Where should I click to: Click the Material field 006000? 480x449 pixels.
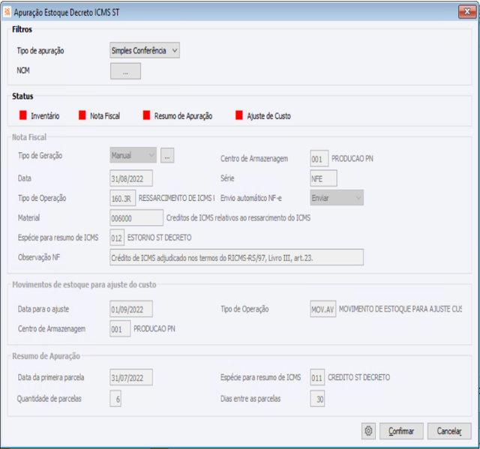click(136, 218)
